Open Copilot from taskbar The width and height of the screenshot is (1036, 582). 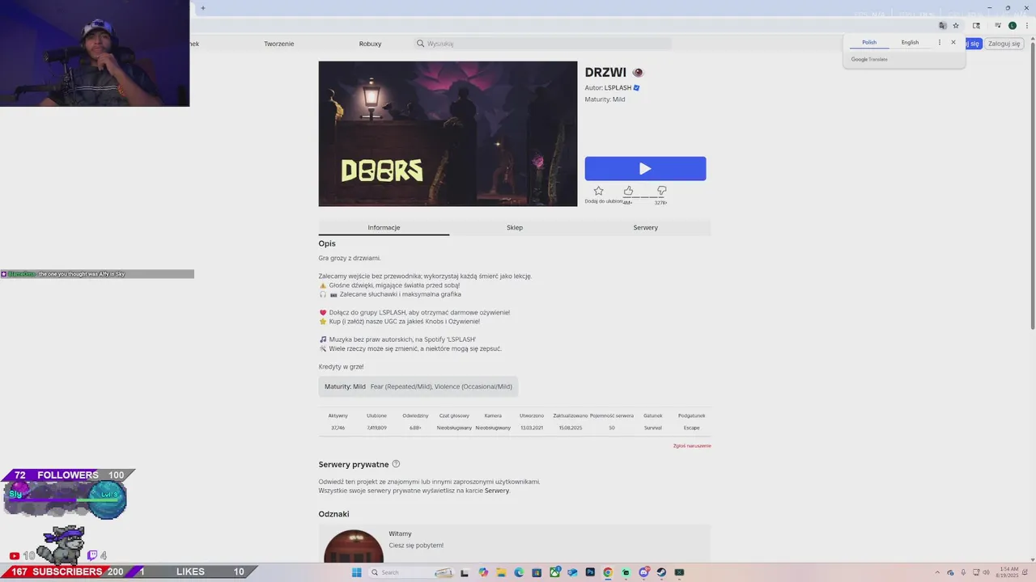click(483, 572)
